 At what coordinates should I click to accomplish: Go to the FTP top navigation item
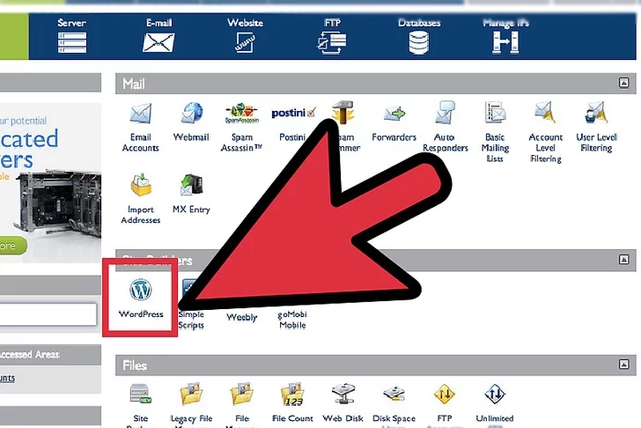point(332,35)
